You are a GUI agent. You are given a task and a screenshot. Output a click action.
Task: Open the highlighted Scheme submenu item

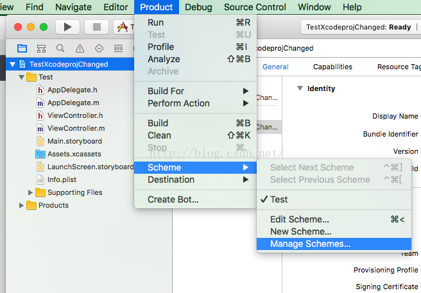[195, 167]
